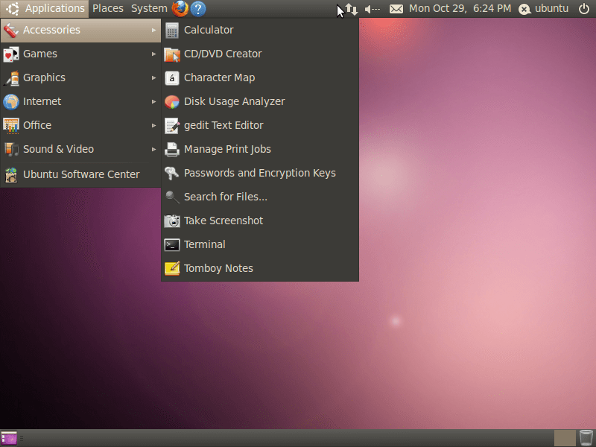596x447 pixels.
Task: Expand the Internet submenu
Action: [x=80, y=101]
